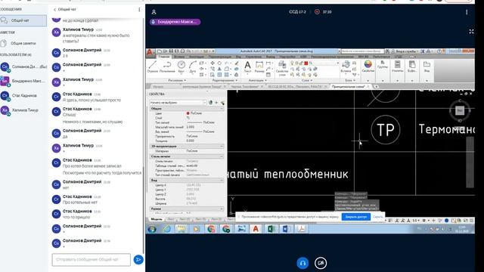Open conference options three-dot menu
This screenshot has width=484, height=272.
click(467, 12)
